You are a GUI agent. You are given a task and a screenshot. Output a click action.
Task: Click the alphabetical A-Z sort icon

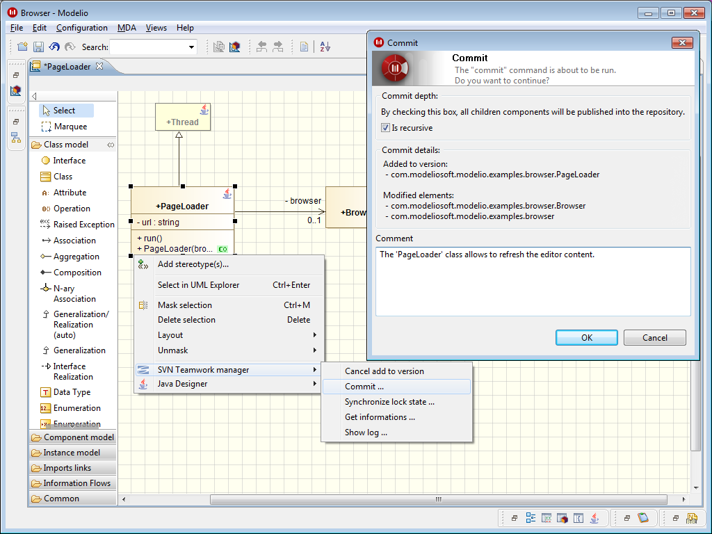click(325, 47)
